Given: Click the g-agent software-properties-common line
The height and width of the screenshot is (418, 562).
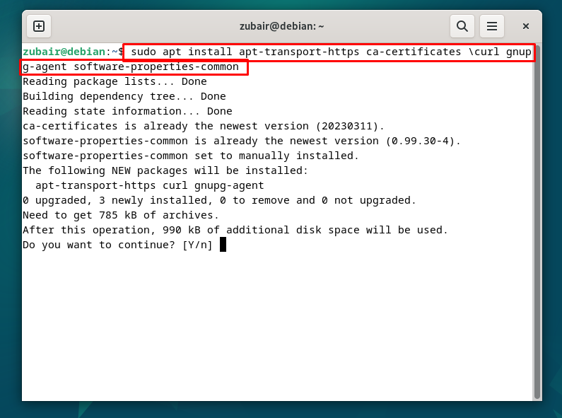Looking at the screenshot, I should (x=131, y=67).
